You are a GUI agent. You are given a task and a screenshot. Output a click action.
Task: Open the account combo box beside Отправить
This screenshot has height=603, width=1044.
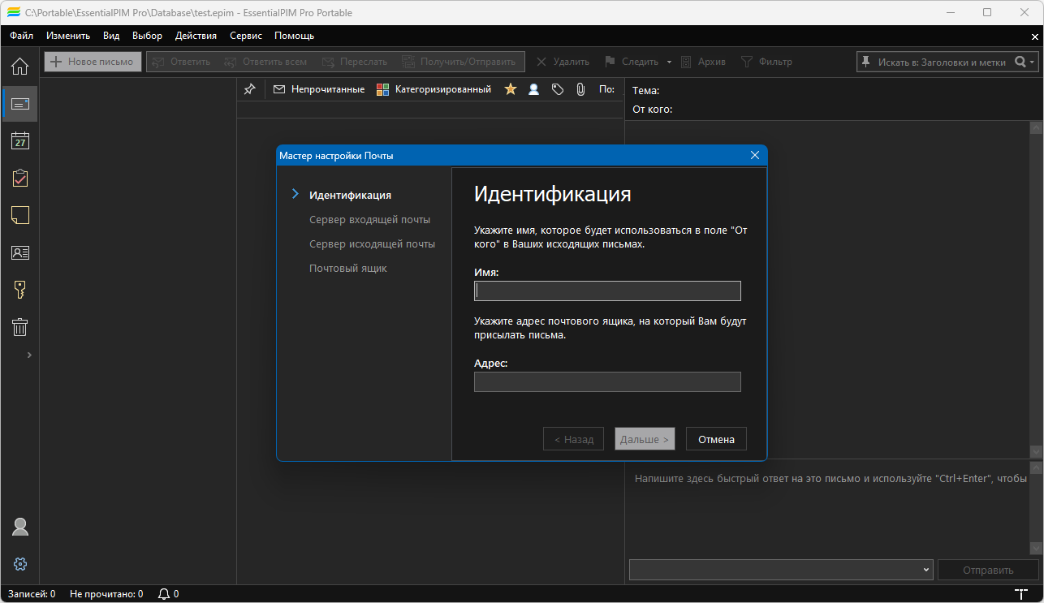click(x=782, y=570)
